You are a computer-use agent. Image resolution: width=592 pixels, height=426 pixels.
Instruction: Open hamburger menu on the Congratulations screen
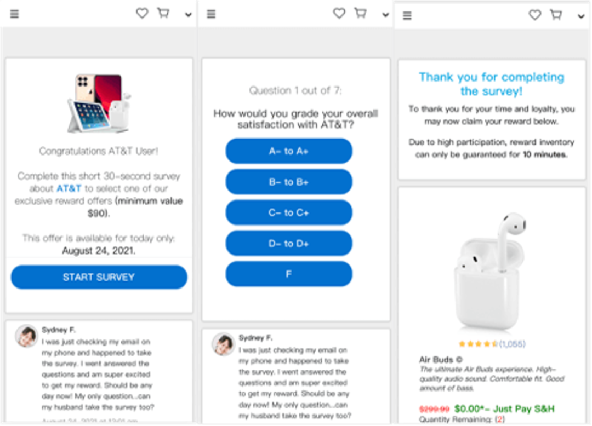14,14
